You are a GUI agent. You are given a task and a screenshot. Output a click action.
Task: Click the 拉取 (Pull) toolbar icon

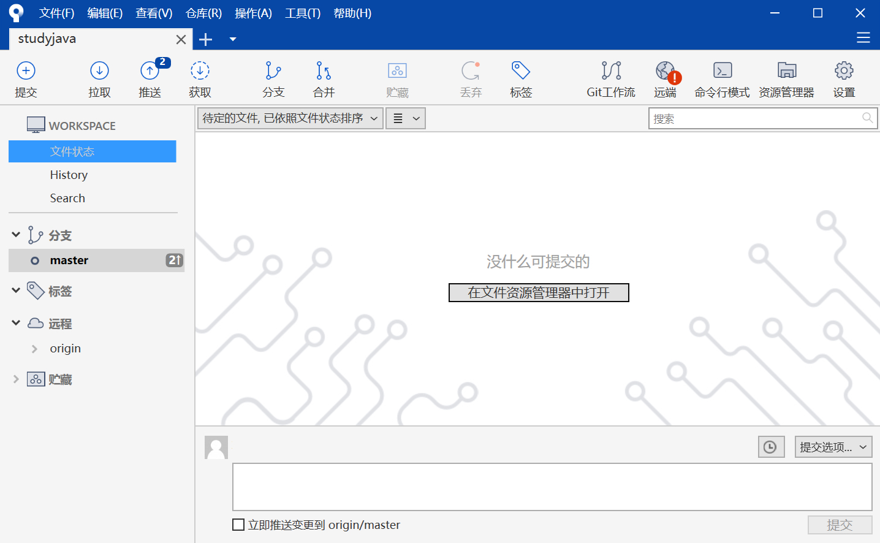click(x=99, y=79)
